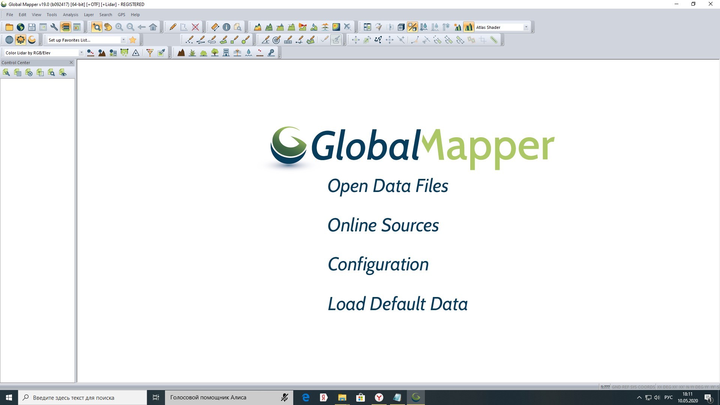720x405 pixels.
Task: Click the Open Data Files folder icon
Action: [9, 27]
